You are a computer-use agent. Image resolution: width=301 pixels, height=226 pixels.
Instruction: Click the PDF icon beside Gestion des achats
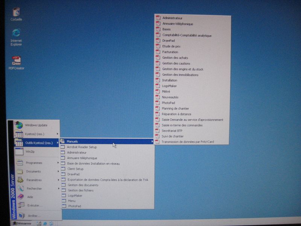(158, 58)
